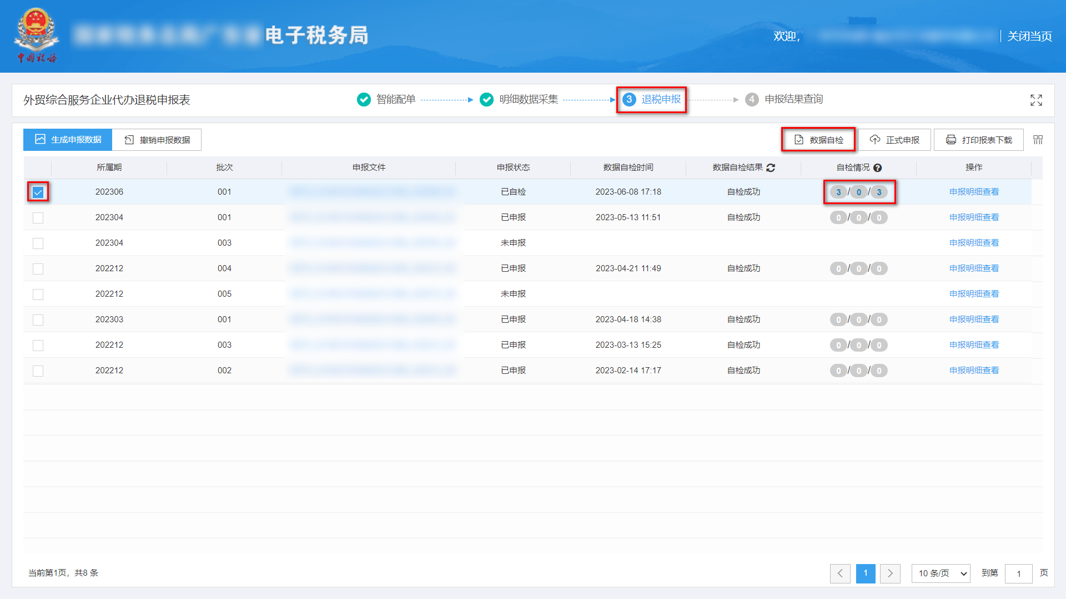Image resolution: width=1066 pixels, height=599 pixels.
Task: Click 撤销申报数据 button
Action: 157,140
